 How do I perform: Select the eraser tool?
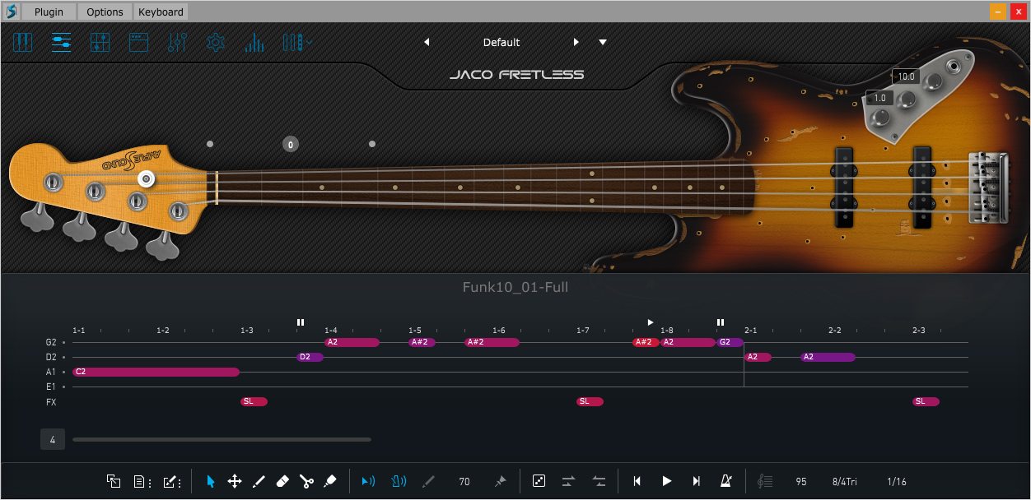tap(282, 481)
